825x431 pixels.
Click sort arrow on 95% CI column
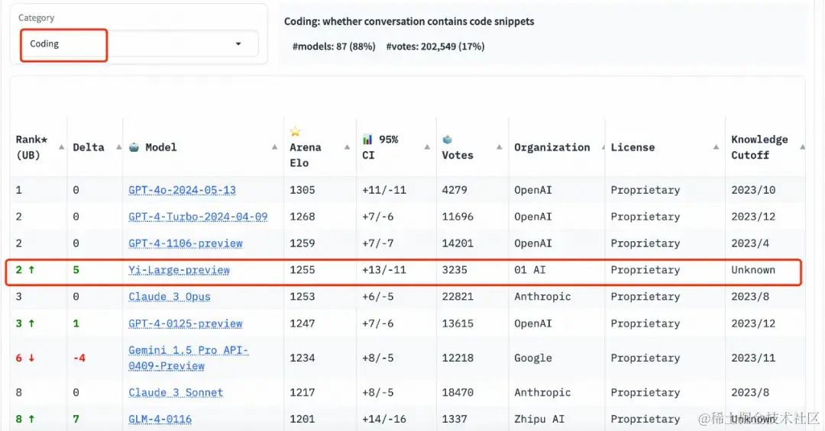pyautogui.click(x=427, y=147)
